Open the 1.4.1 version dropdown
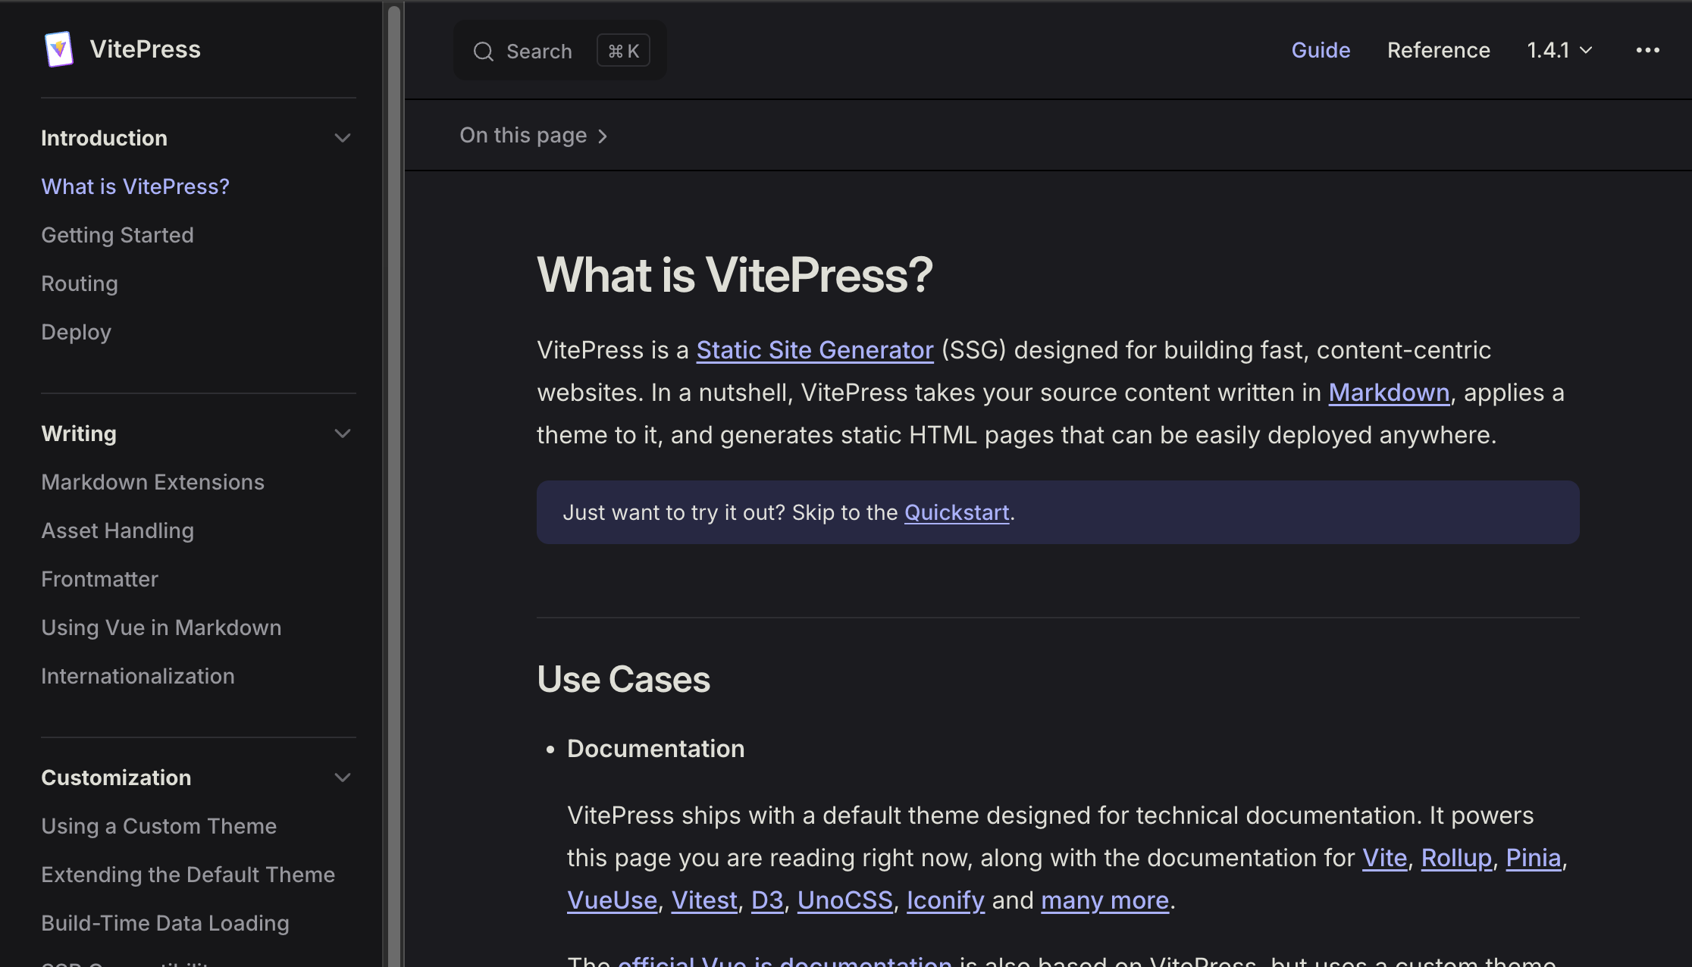This screenshot has width=1692, height=967. pyautogui.click(x=1557, y=50)
